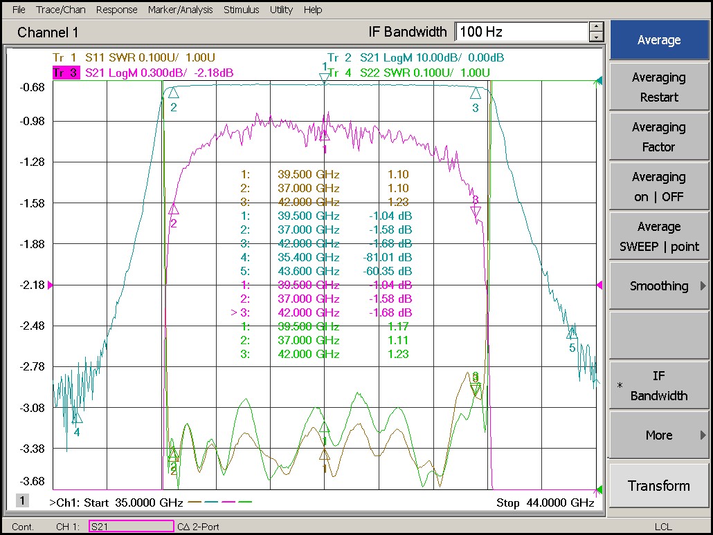Screen dimensions: 713x535
Task: Click the S21 status bar field
Action: coord(132,527)
